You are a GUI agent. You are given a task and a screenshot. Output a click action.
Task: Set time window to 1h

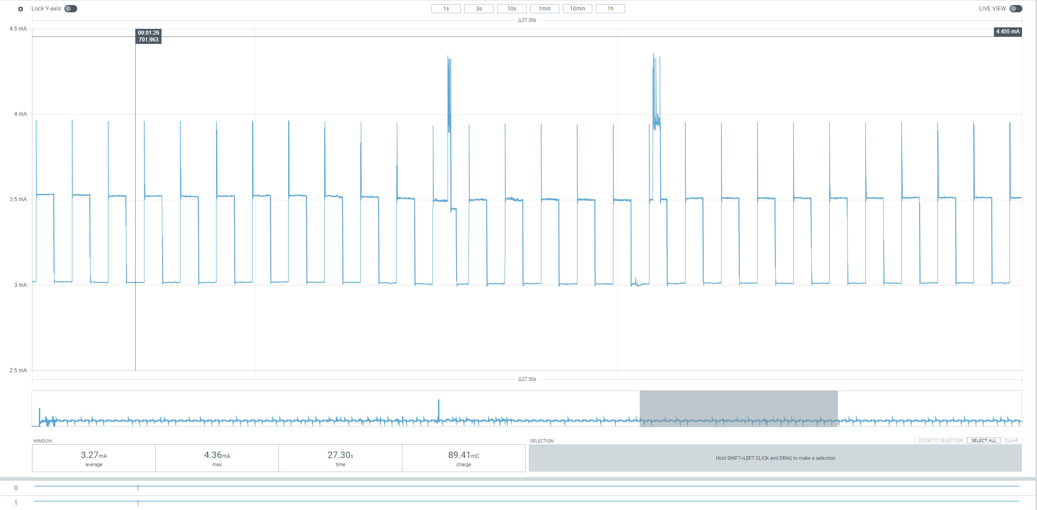tap(610, 9)
